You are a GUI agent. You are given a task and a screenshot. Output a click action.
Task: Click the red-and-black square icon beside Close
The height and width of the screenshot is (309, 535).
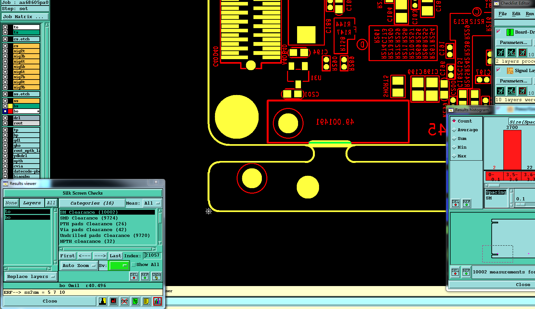(x=113, y=301)
